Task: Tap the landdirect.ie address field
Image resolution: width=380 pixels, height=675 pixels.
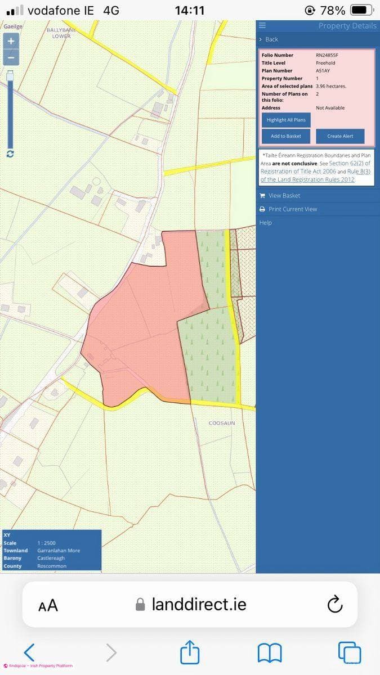Action: (190, 605)
